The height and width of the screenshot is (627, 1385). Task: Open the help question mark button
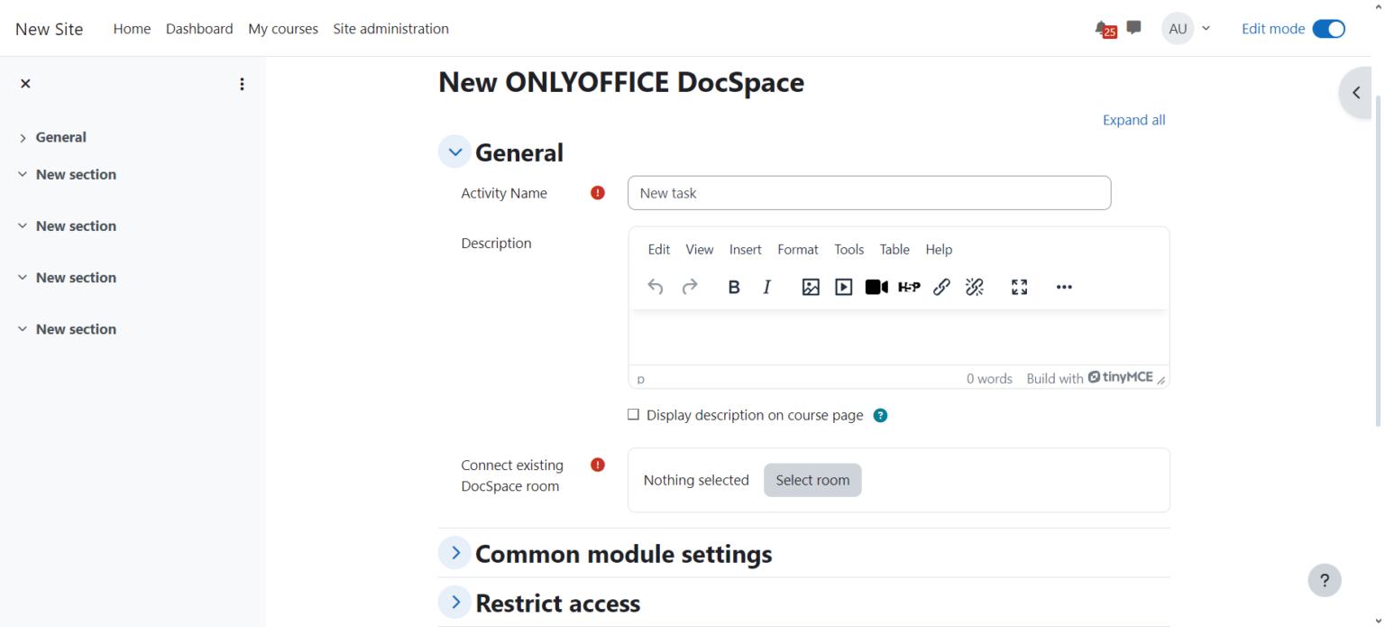tap(1325, 580)
